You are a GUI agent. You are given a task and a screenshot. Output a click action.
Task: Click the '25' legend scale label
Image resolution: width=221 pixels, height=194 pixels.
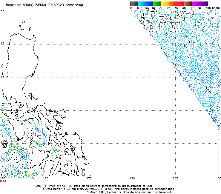(169, 8)
